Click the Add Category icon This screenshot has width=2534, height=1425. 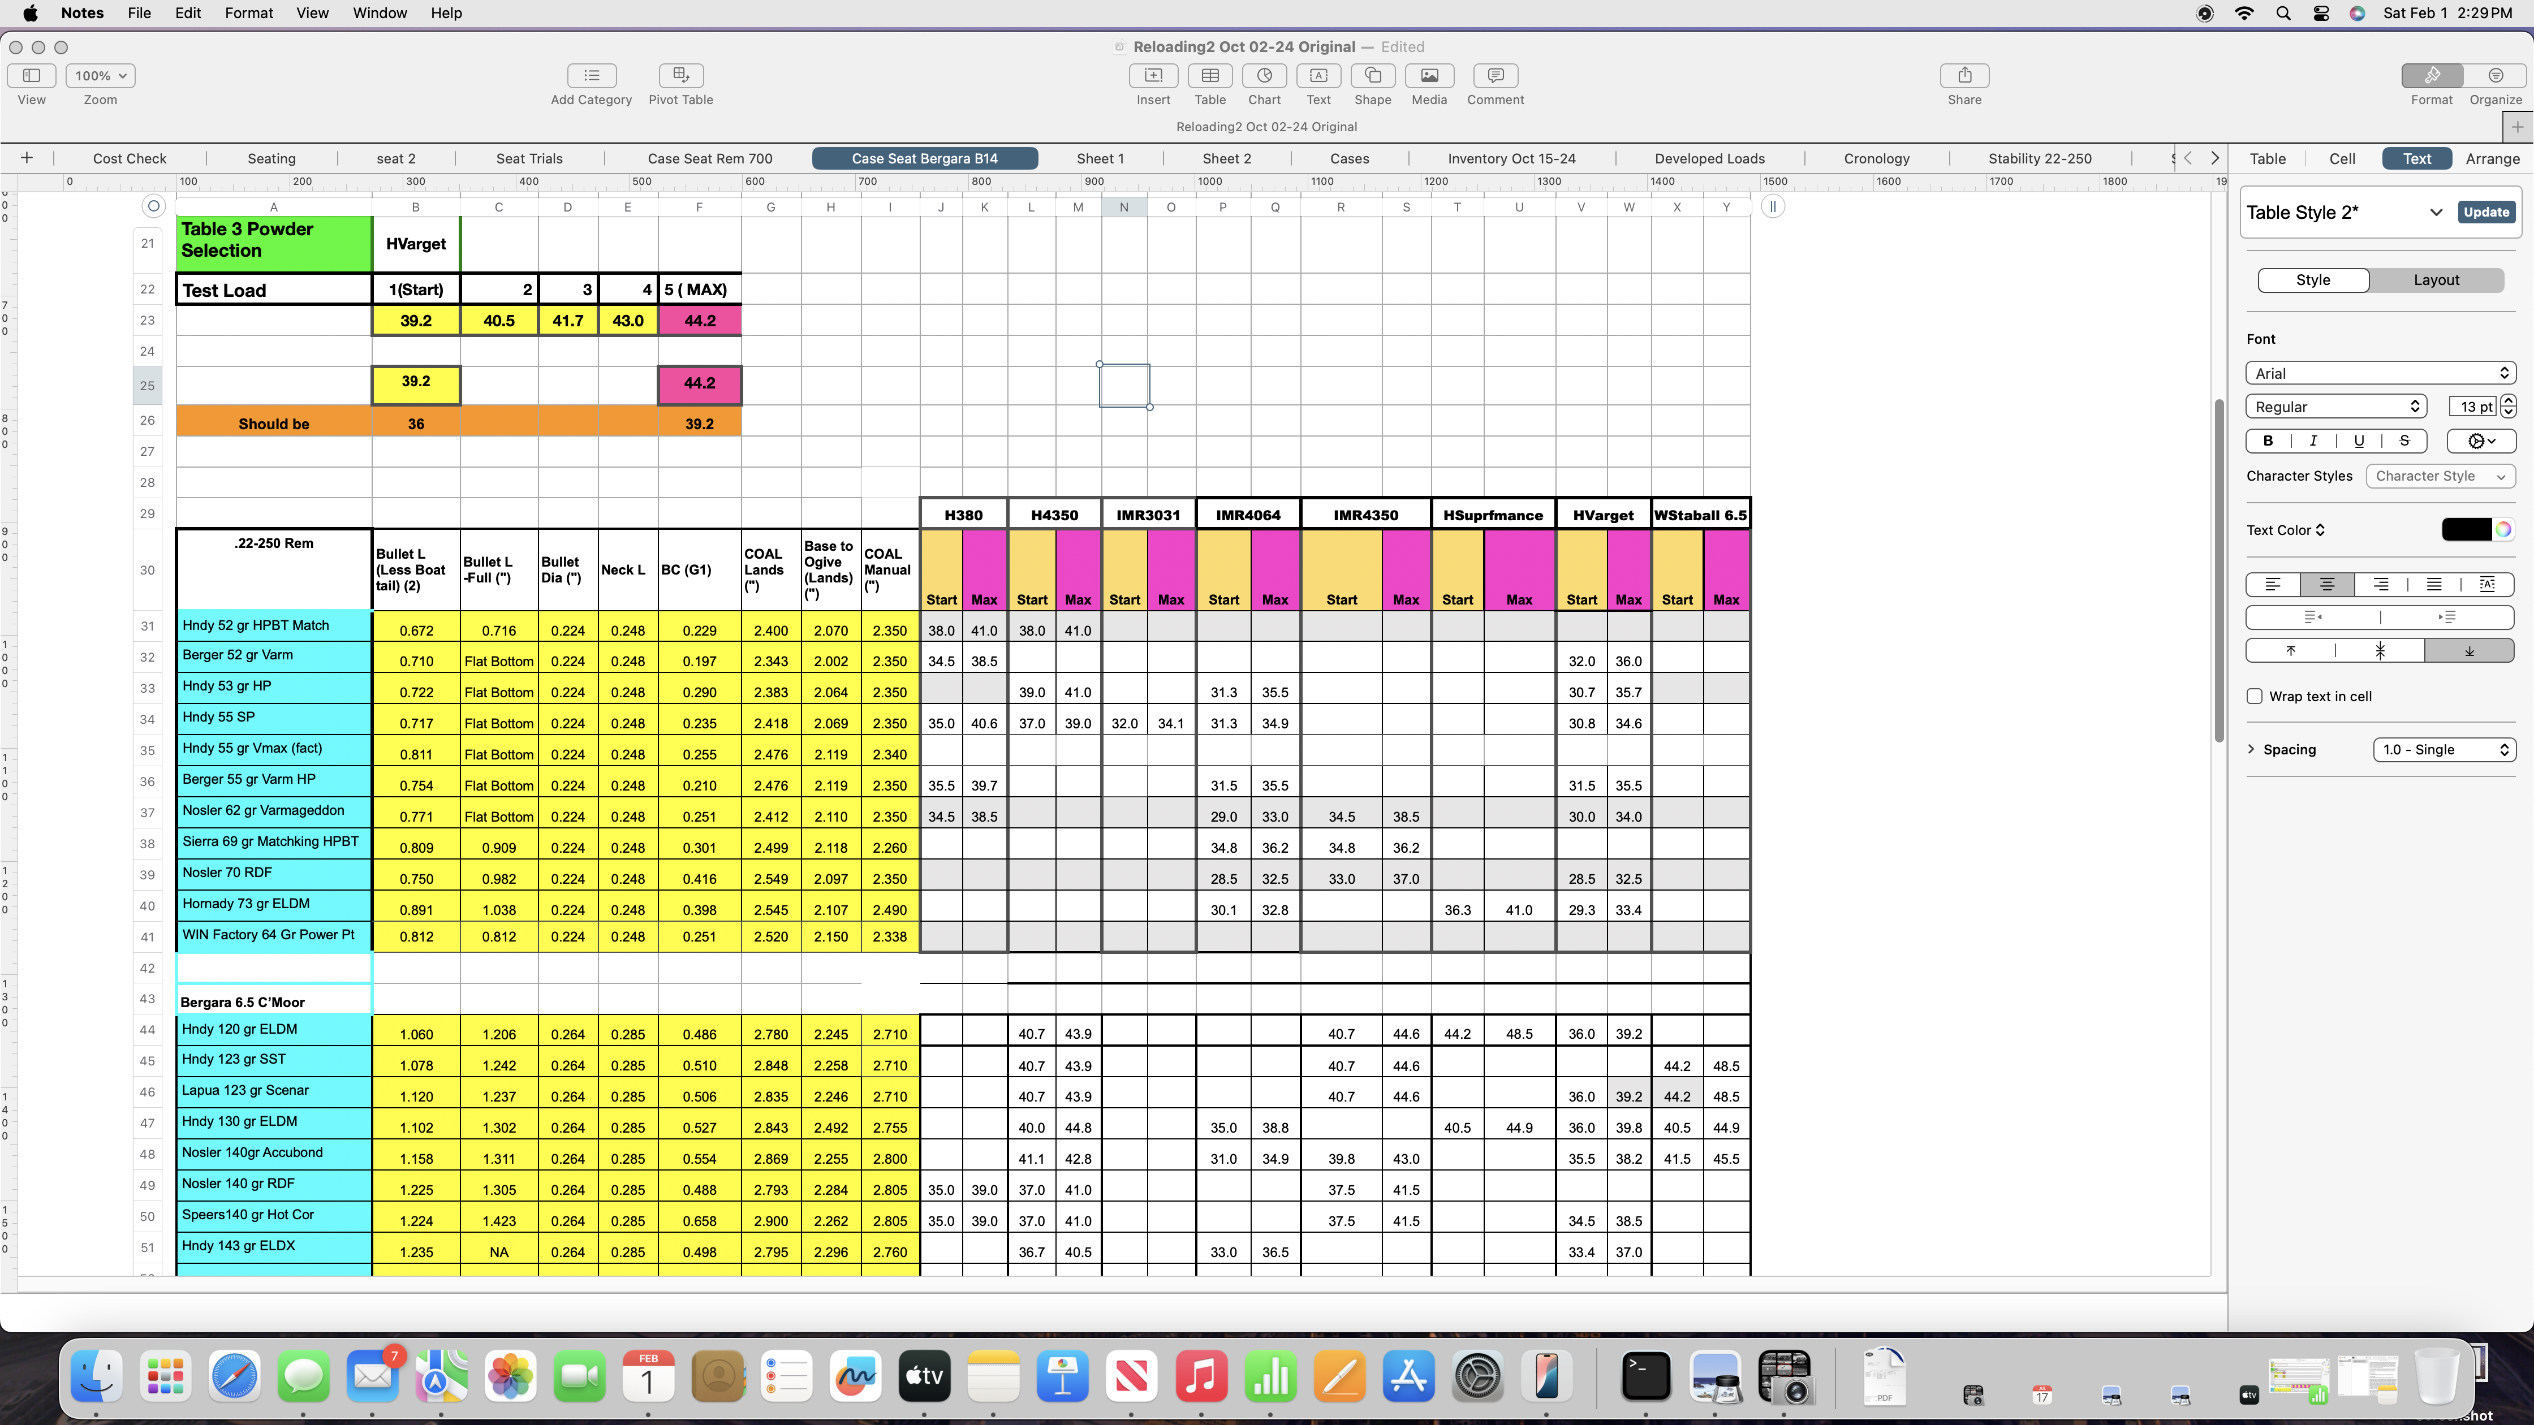coord(591,76)
